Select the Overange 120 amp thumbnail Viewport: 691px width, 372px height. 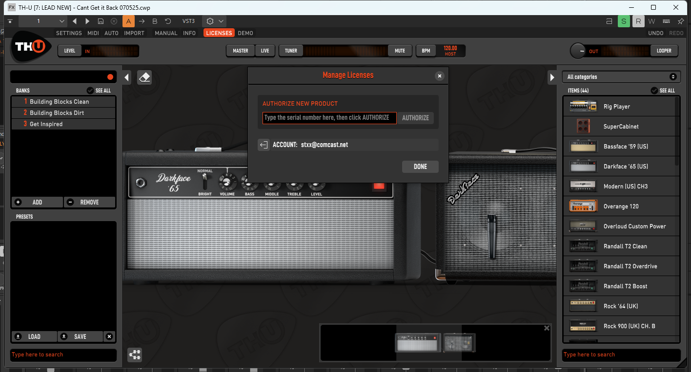[x=583, y=206]
